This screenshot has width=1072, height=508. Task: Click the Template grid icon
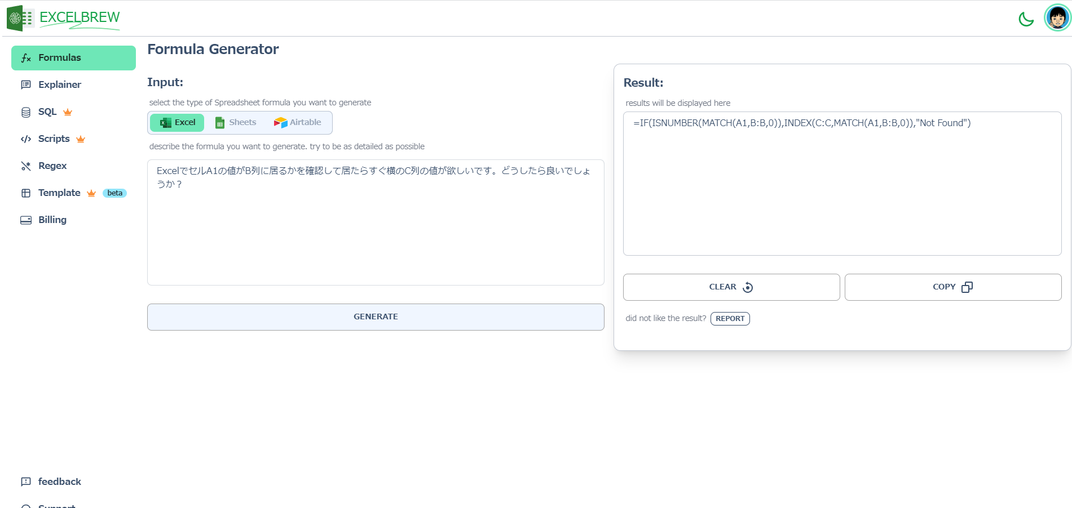[26, 193]
